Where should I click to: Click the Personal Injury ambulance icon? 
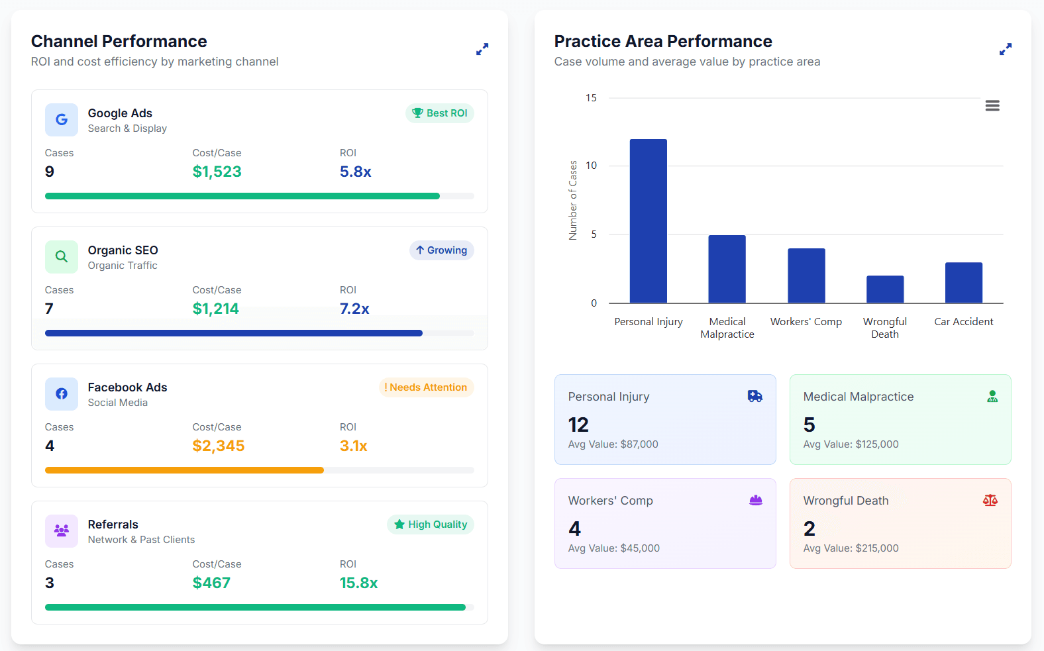[755, 397]
